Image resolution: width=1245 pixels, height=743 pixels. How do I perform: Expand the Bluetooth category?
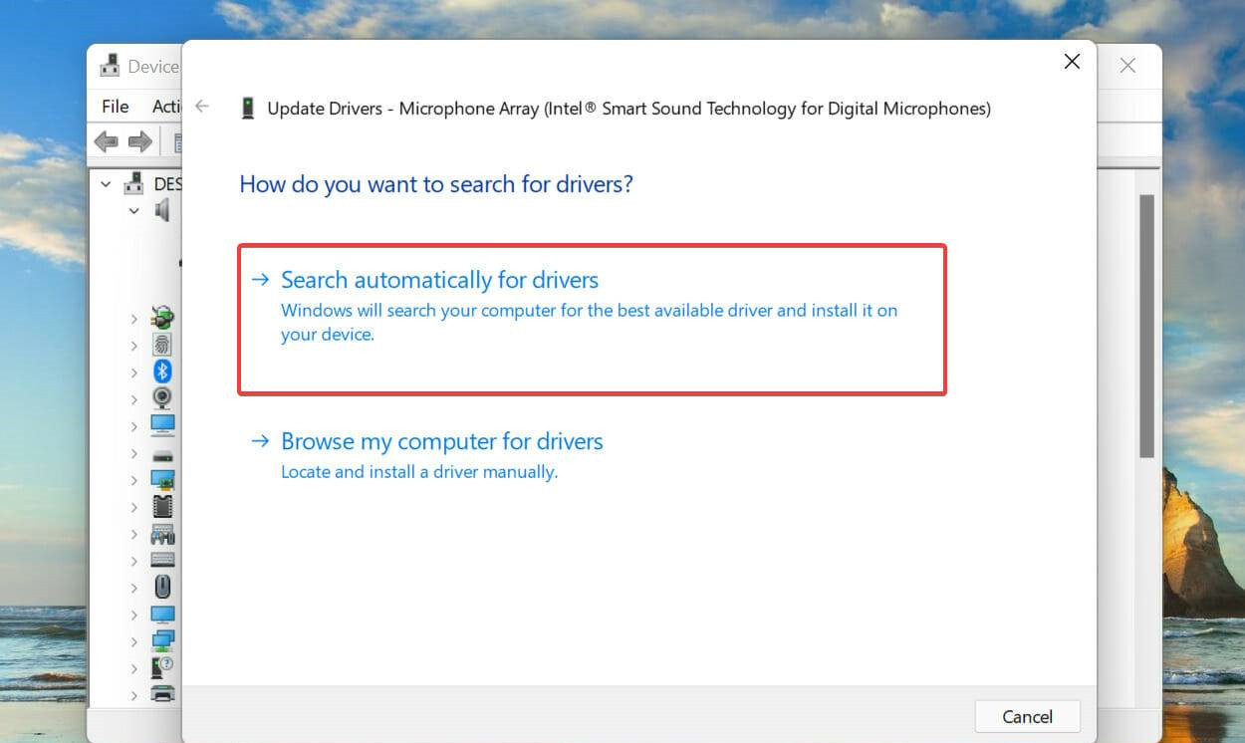click(x=133, y=372)
